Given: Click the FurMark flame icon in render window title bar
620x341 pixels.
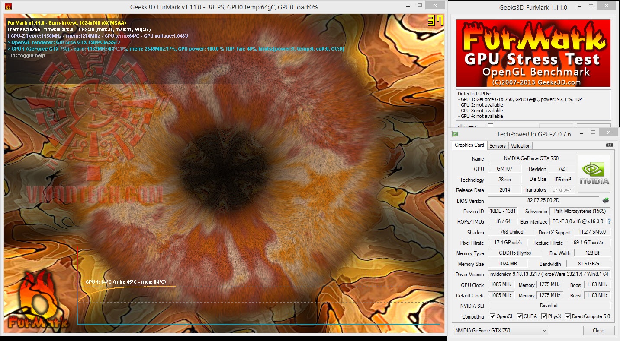Looking at the screenshot, I should click(x=9, y=7).
